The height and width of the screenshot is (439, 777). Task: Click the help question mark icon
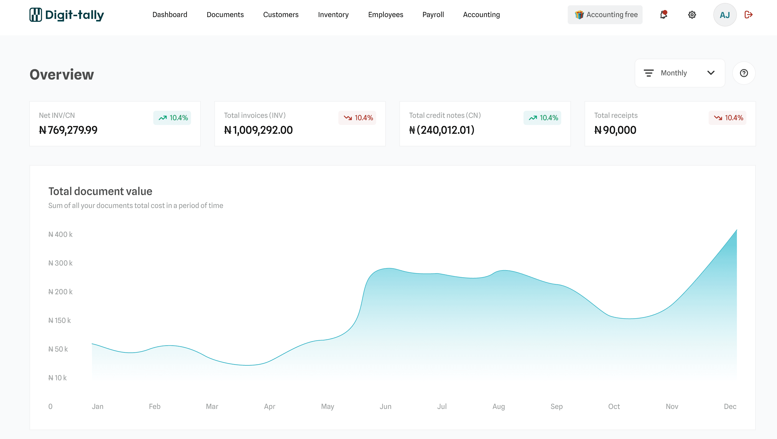coord(744,73)
